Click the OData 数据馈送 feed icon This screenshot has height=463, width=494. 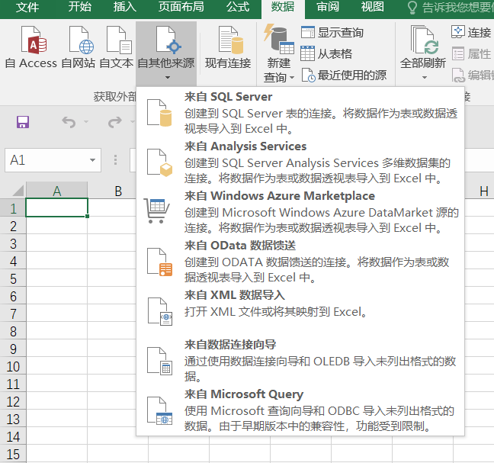(159, 262)
